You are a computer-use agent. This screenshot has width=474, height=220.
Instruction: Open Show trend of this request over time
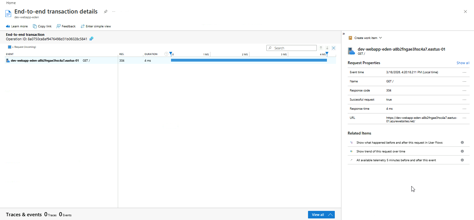pos(380,151)
